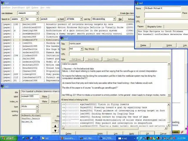This screenshot has width=188, height=141.
Task: Click Export Binary button
Action: (x=113, y=59)
